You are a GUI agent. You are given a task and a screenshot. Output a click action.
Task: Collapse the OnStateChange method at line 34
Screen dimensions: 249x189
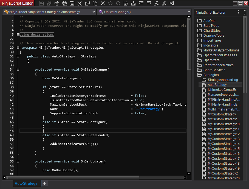[x=18, y=69]
